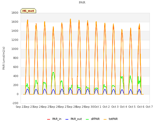Select the PAR_out legend label
The width and height of the screenshot is (165, 124).
pyautogui.click(x=76, y=119)
